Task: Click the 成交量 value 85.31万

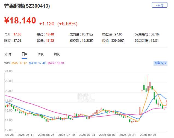Action: [x=87, y=34]
